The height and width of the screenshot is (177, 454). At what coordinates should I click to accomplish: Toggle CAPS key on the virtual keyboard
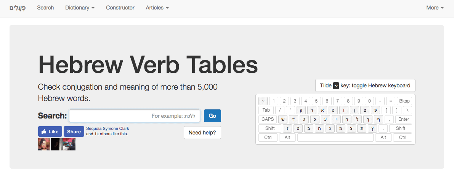tap(268, 119)
